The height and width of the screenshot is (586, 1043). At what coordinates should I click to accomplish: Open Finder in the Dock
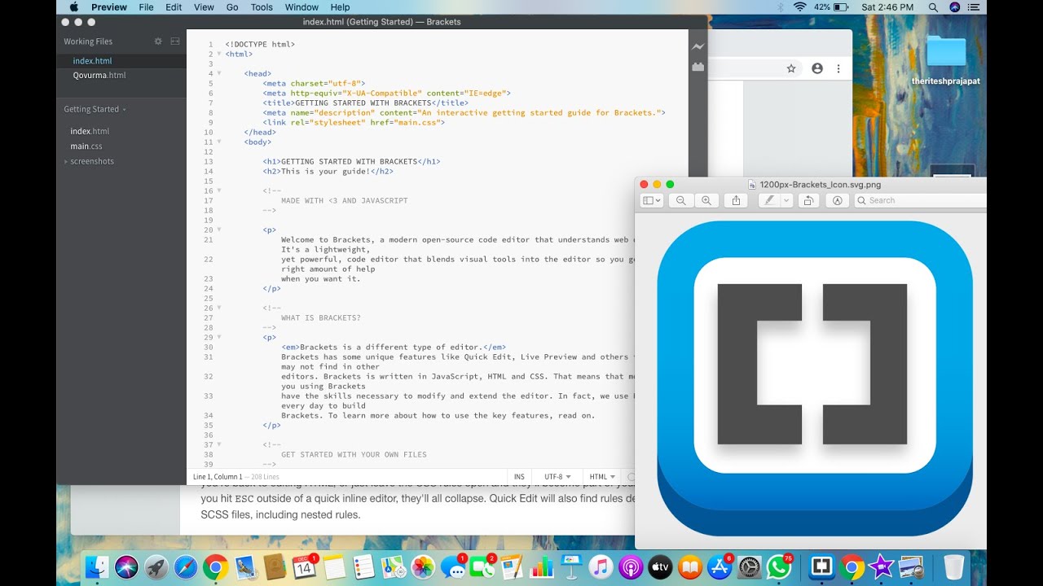tap(97, 566)
